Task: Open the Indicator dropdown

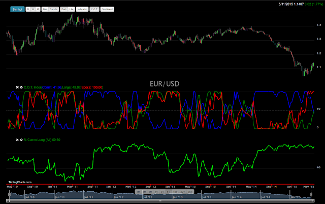Action: click(x=82, y=9)
